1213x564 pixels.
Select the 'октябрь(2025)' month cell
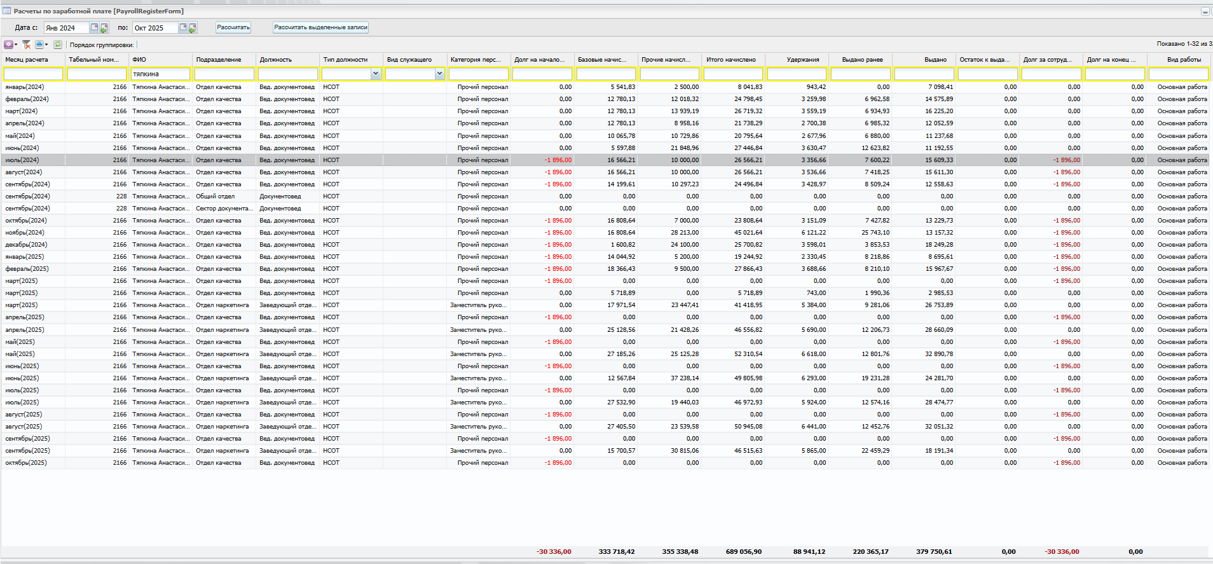pos(34,463)
